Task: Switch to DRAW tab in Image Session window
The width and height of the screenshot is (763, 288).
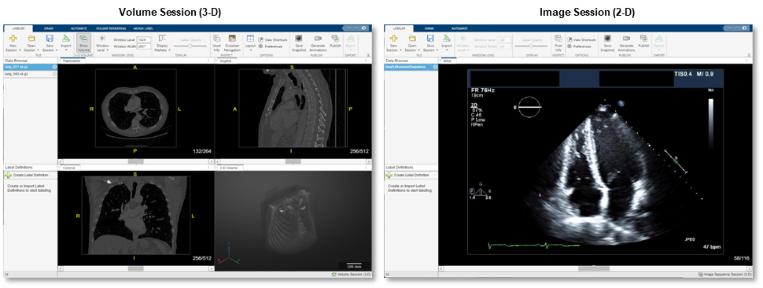Action: click(x=429, y=28)
